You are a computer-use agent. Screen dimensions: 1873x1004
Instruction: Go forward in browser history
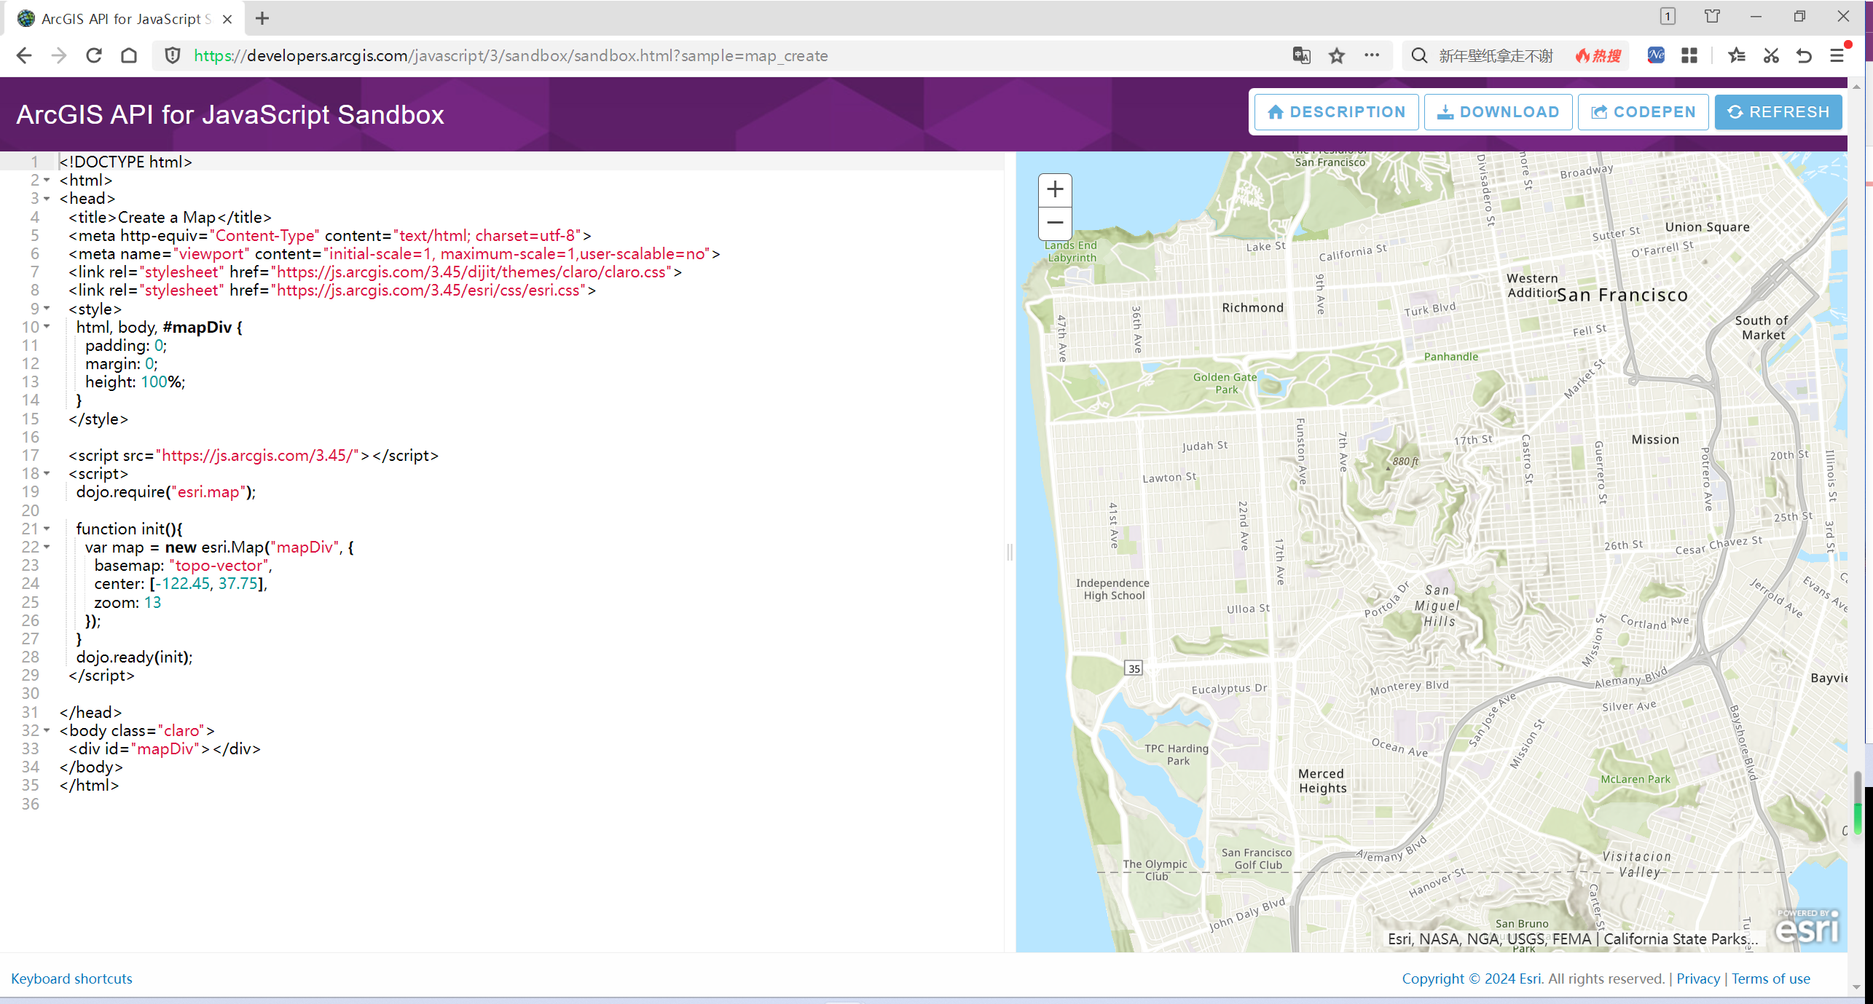tap(59, 56)
